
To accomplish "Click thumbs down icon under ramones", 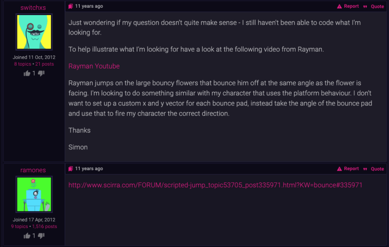I will click(41, 236).
